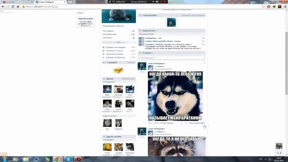Screen dimensions: 288x162
Task: Open the Мои подарки link
Action: coord(108,31)
